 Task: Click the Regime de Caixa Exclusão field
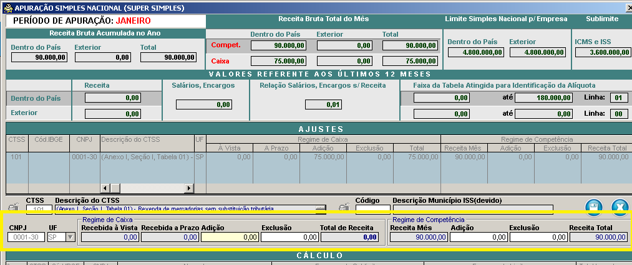tap(290, 237)
